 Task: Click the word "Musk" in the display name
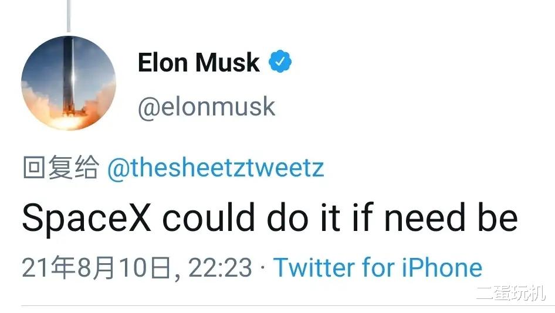(231, 63)
